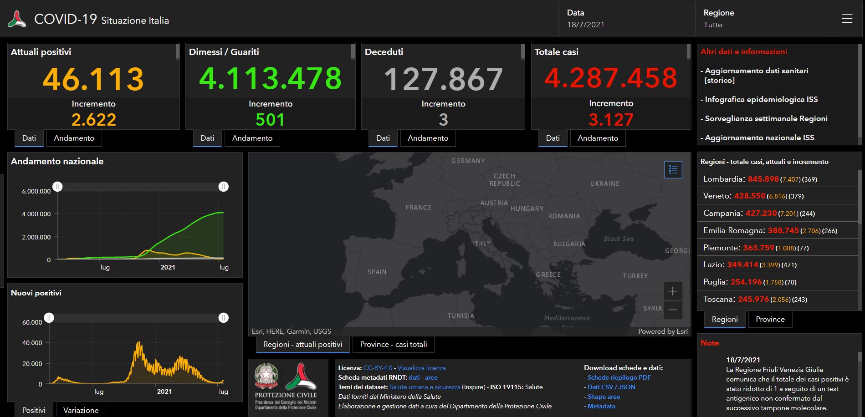
Task: Switch Nuovi positivi chart to Variazione view
Action: point(80,410)
